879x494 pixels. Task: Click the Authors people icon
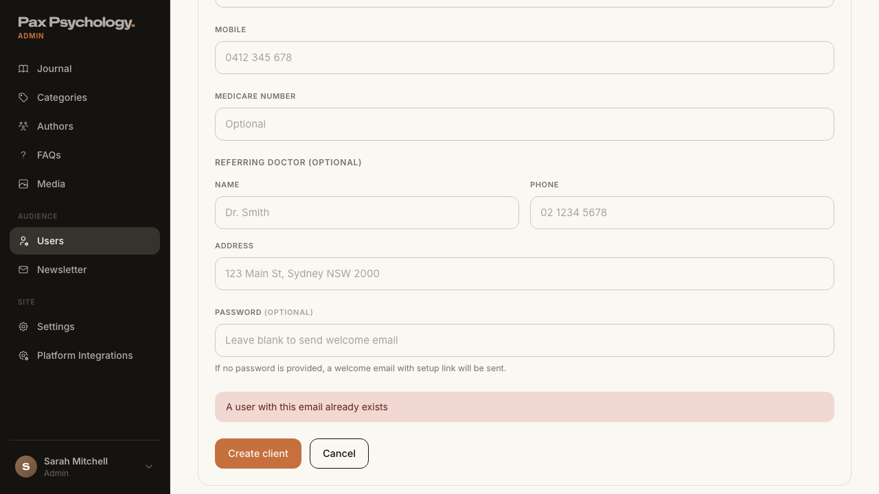pyautogui.click(x=23, y=126)
